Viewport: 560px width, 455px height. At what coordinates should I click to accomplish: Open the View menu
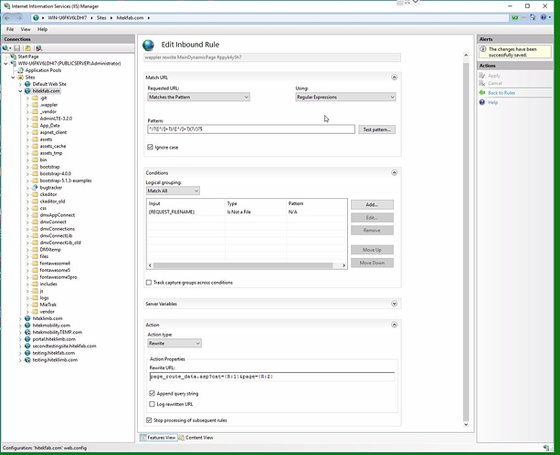[x=26, y=29]
